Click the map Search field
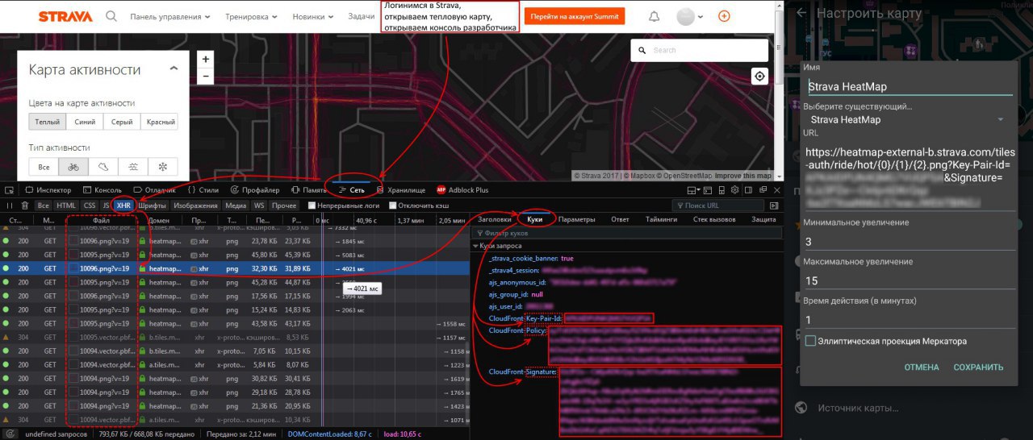Screen dimensions: 1033x440 (x=699, y=50)
